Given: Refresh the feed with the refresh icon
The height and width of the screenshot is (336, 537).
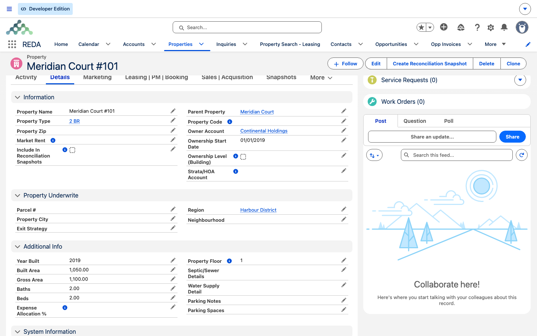Looking at the screenshot, I should click(x=522, y=155).
